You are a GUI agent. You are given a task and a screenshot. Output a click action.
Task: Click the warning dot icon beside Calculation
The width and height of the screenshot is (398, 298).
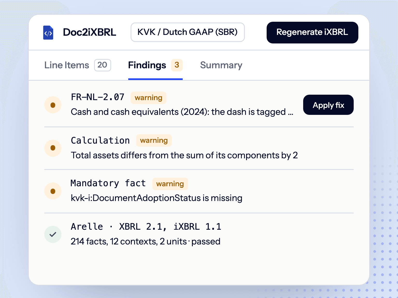[53, 148]
